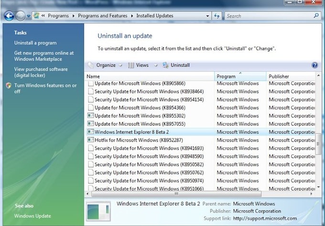Click page icon of KB941693 row
Image resolution: width=325 pixels, height=226 pixels.
click(x=91, y=148)
